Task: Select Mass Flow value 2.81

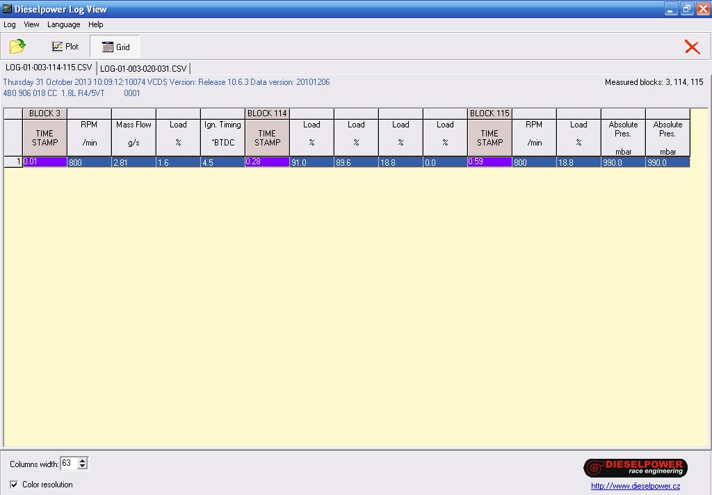Action: click(133, 162)
